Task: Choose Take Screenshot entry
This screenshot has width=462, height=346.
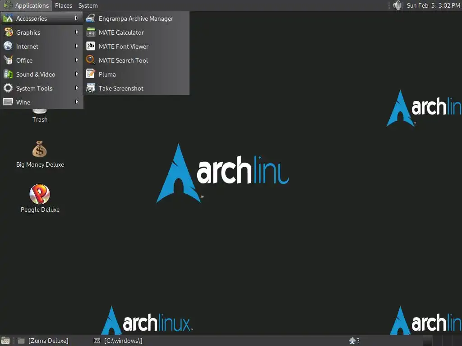Action: point(136,88)
